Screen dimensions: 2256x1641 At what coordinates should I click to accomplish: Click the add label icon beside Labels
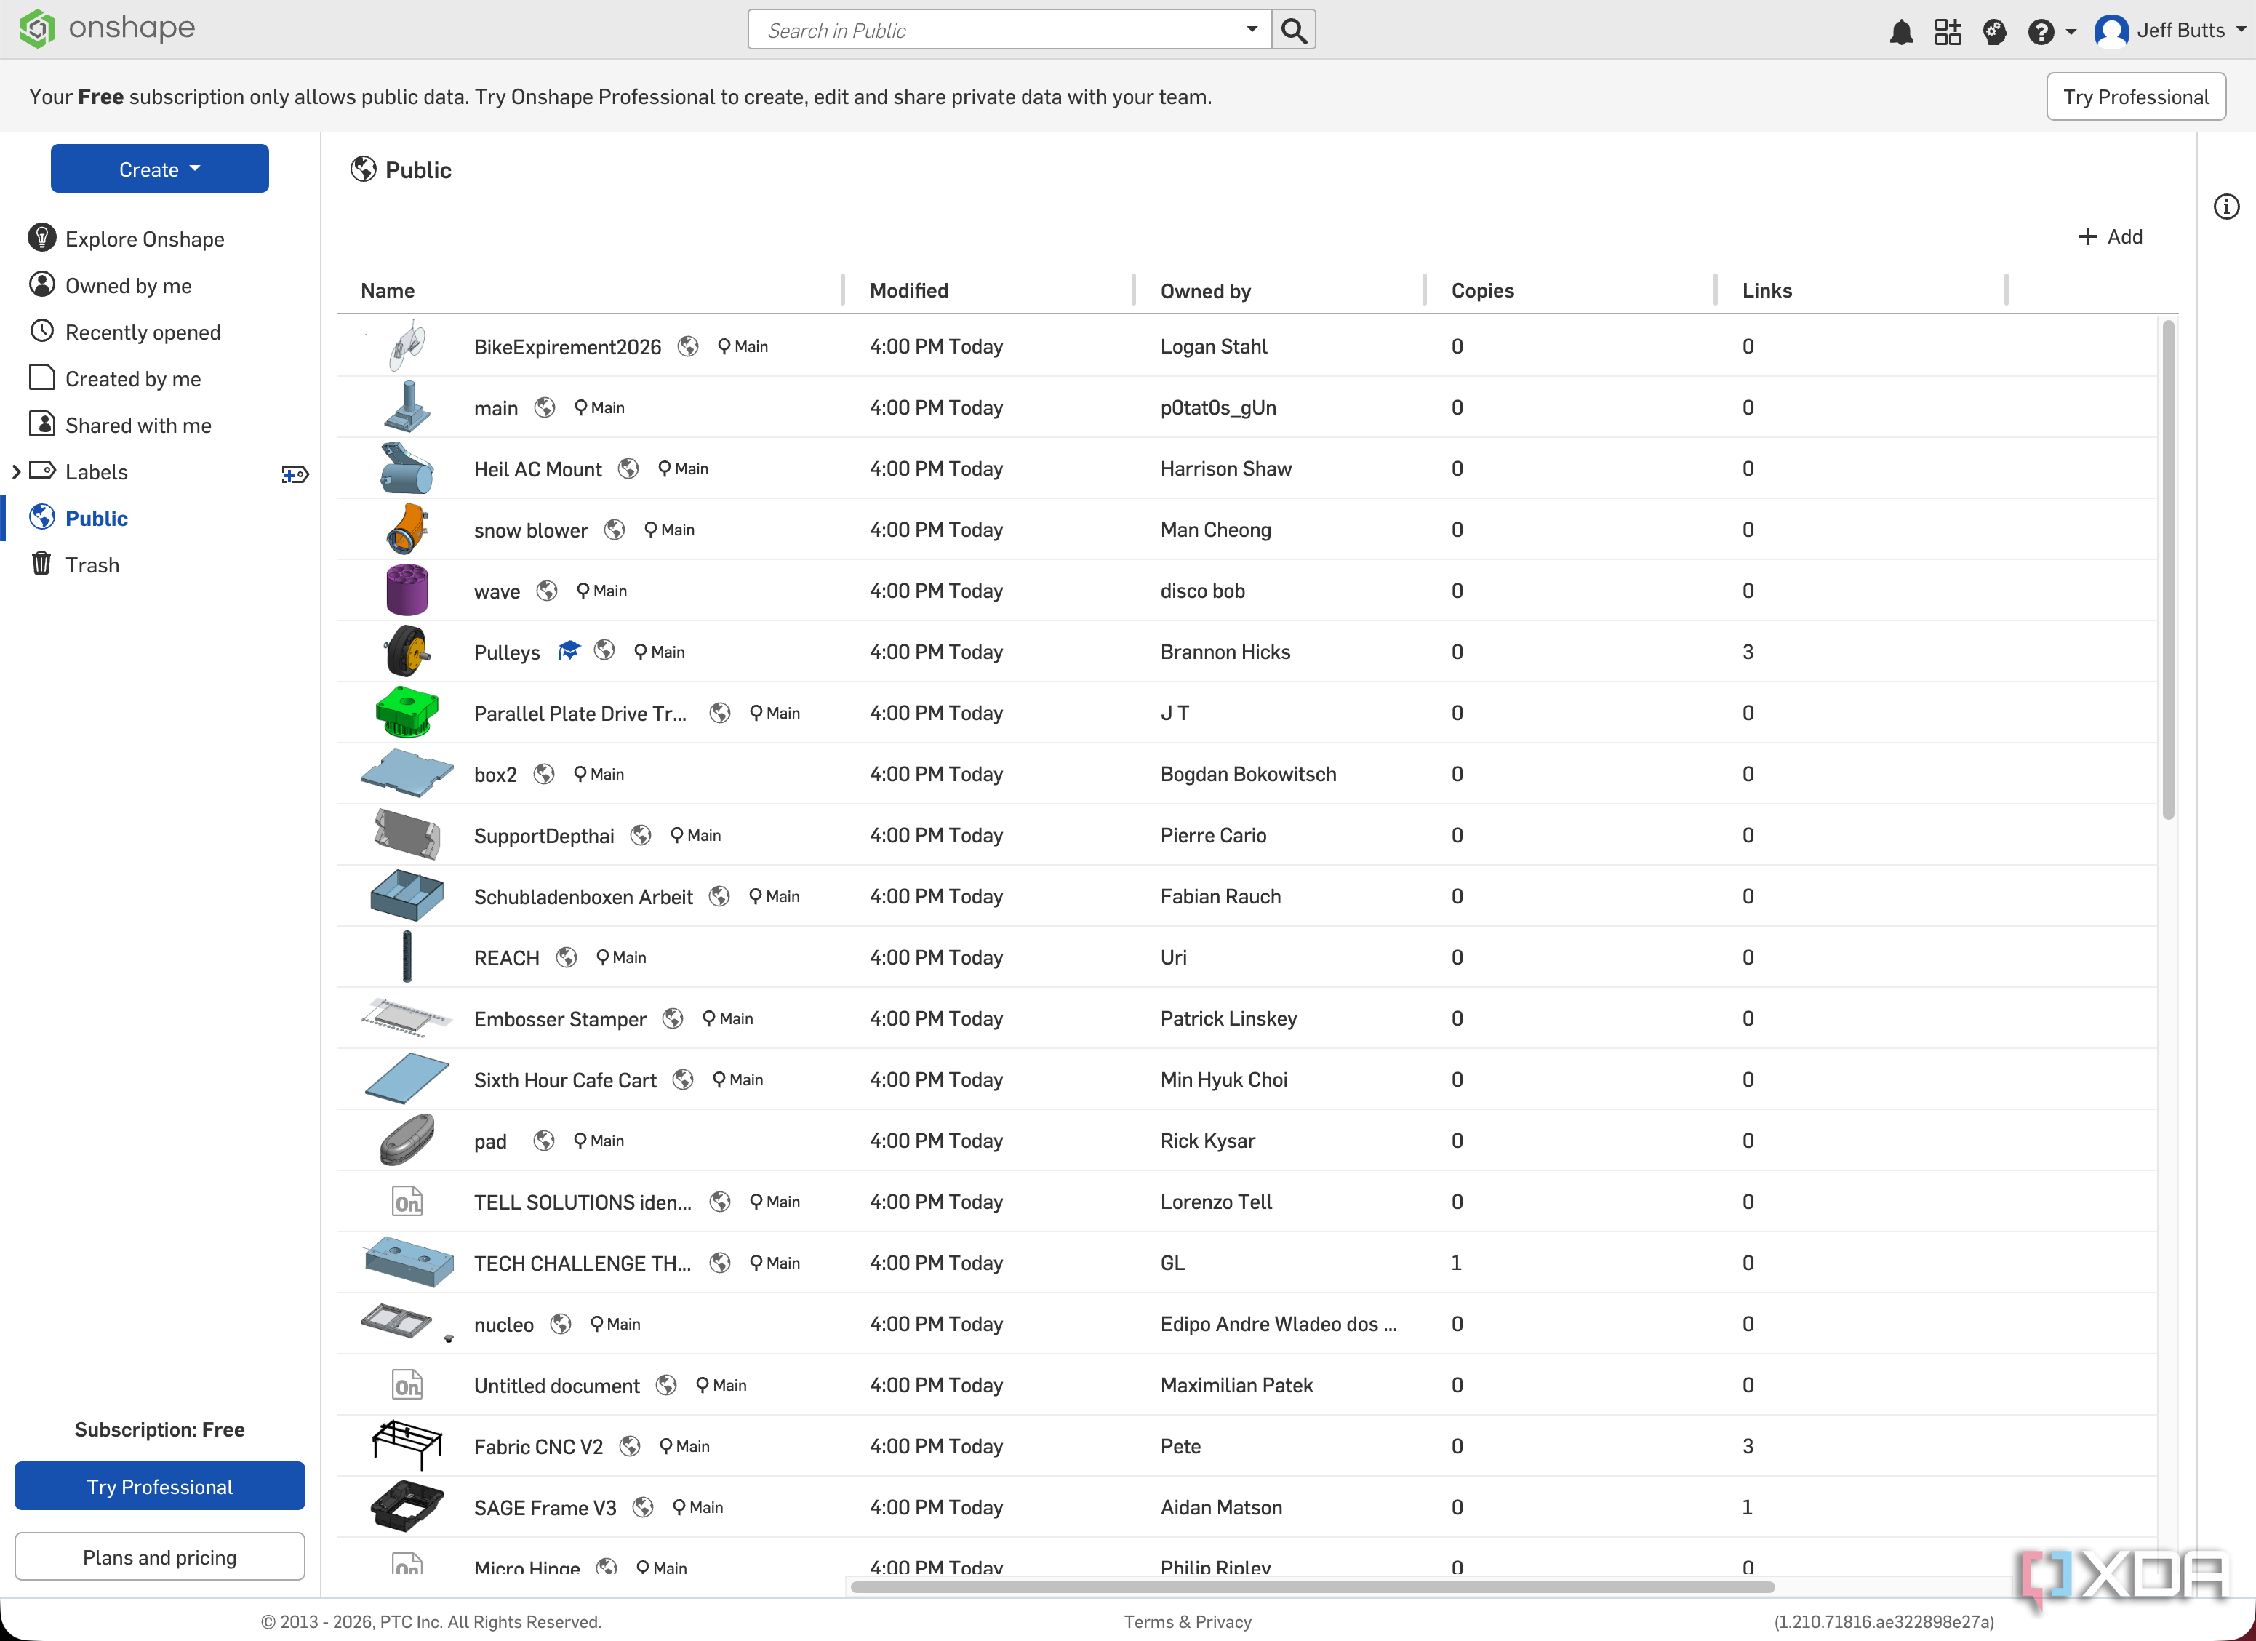295,474
